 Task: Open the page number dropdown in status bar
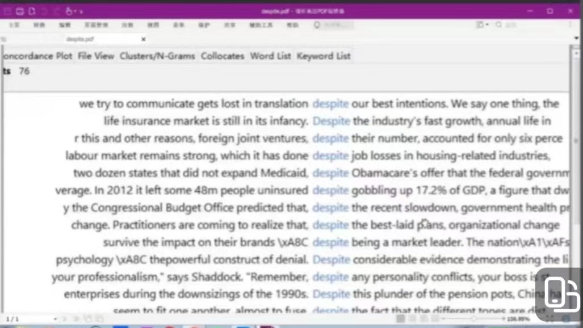[55, 319]
